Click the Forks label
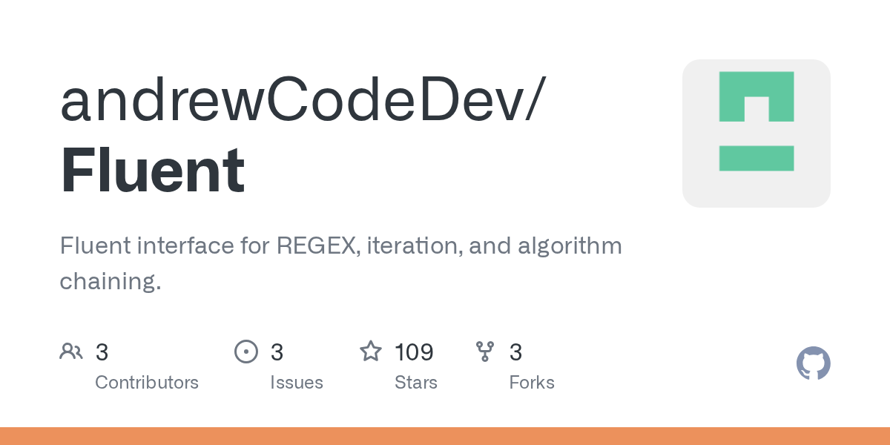Viewport: 890px width, 445px height. 532,383
